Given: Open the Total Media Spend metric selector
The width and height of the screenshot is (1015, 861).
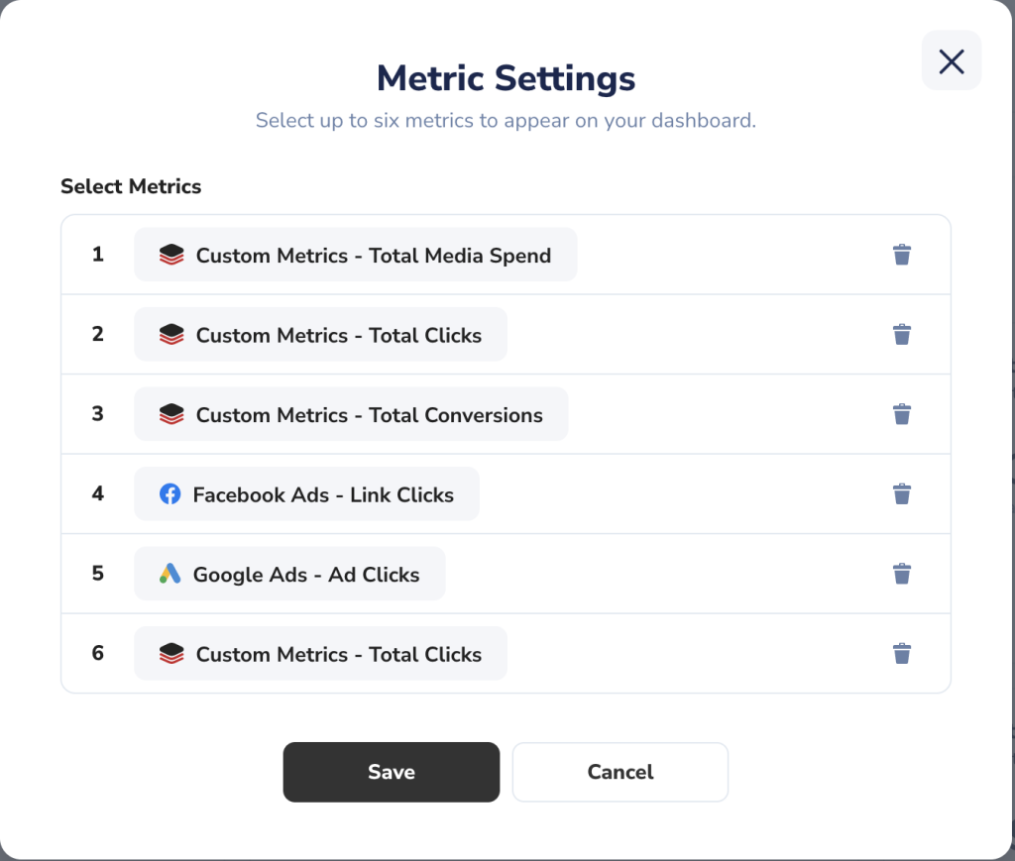Looking at the screenshot, I should point(356,255).
